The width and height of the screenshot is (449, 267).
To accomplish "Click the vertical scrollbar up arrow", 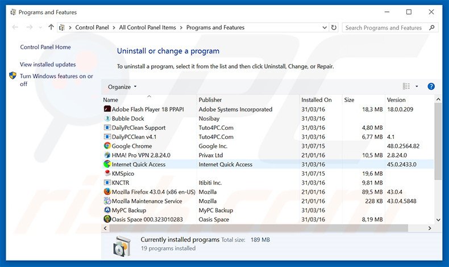I will tap(438, 99).
